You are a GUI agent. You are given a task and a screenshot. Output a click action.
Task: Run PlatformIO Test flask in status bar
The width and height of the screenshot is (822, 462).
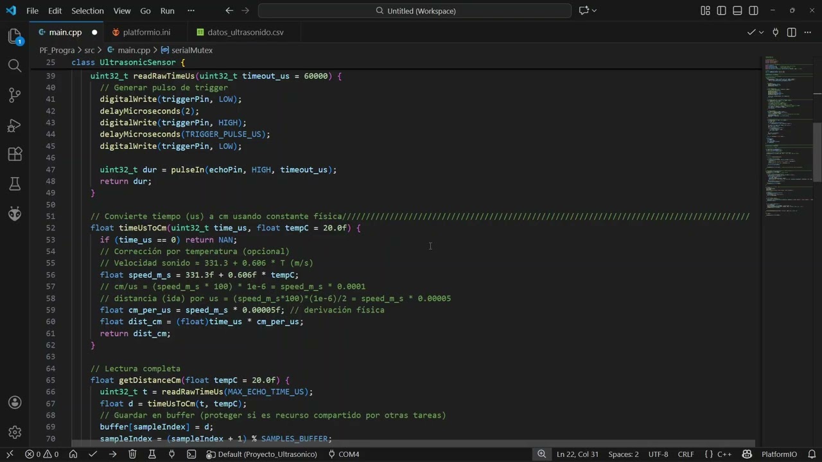pos(152,454)
